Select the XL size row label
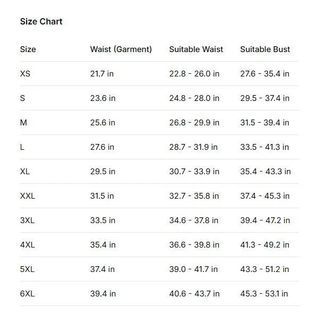Viewport: 323px width, 323px height. (25, 172)
